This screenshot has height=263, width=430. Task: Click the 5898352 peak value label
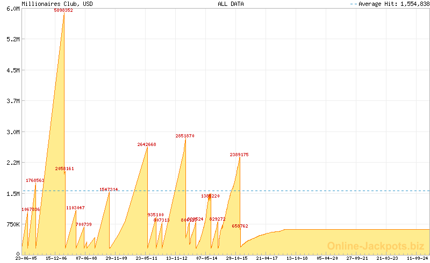point(63,10)
